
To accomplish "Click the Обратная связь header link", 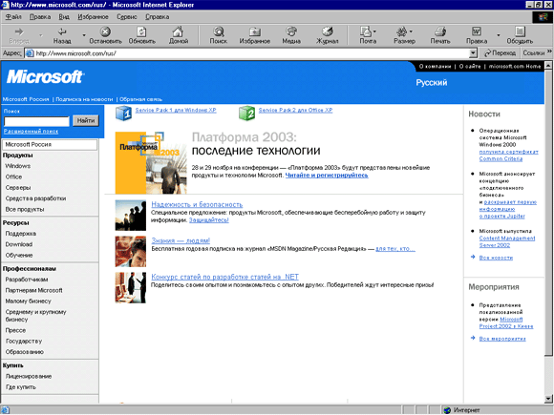I will point(140,99).
